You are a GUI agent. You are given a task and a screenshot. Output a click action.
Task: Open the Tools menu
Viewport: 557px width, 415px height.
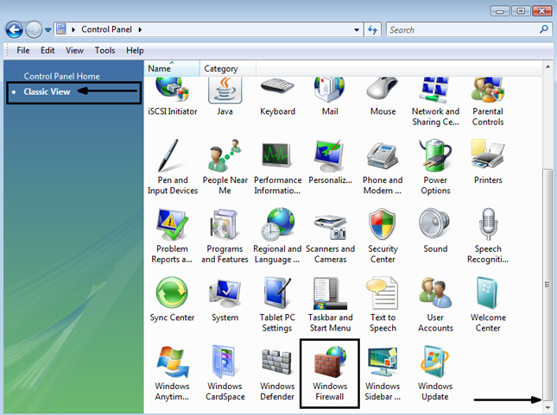tap(104, 51)
